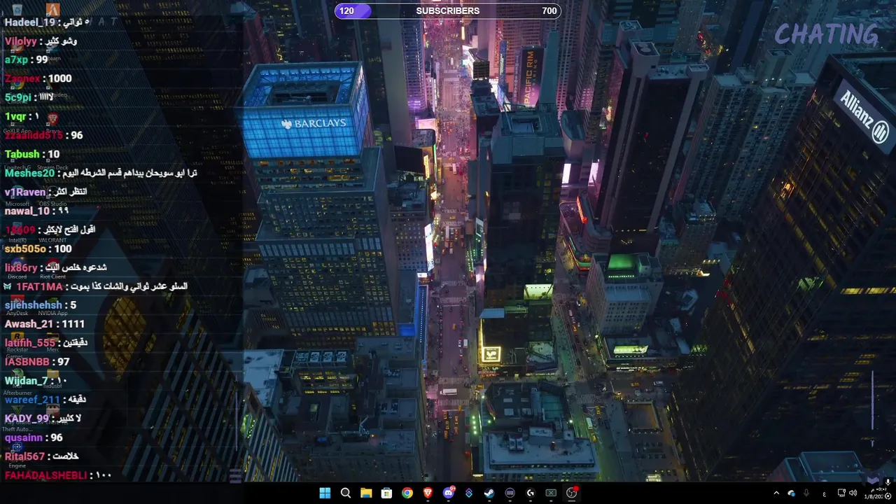The width and height of the screenshot is (896, 504).
Task: Click the Vilolyy chat message
Action: [41, 41]
